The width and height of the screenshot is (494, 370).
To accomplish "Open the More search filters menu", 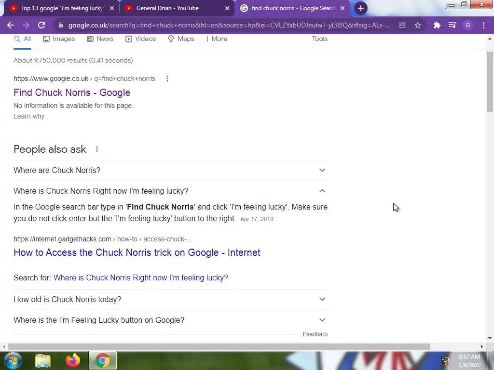I will point(217,39).
